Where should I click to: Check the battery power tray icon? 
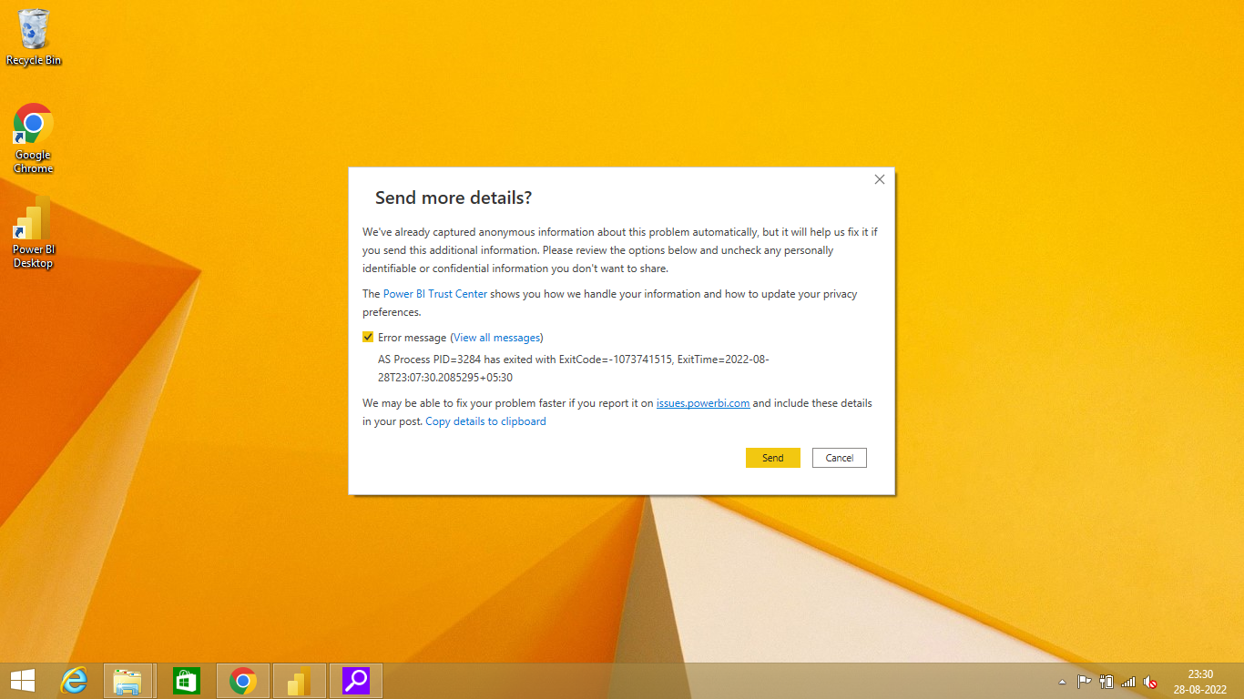tap(1106, 682)
